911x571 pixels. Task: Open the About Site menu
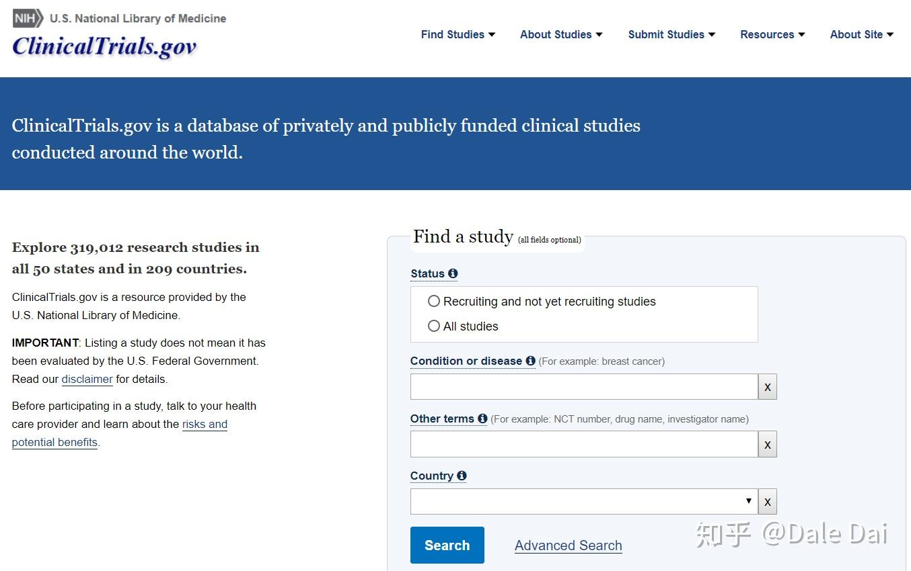861,34
